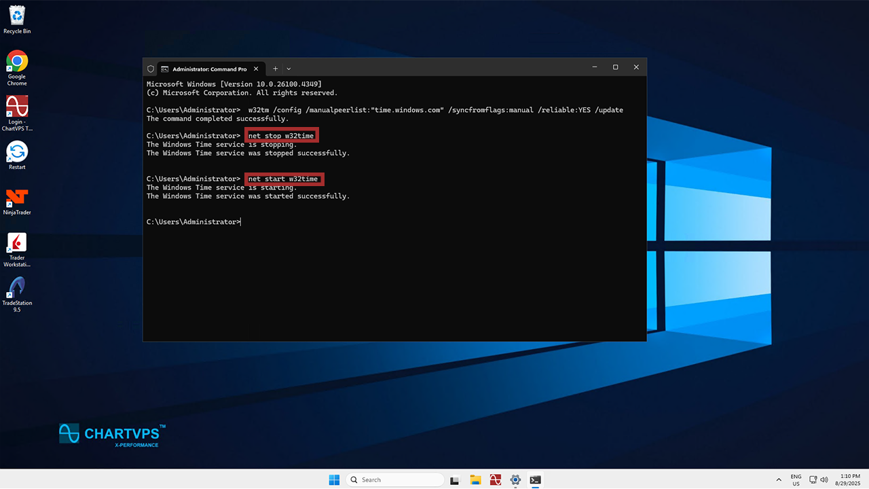Close the Administrator: Command Prompt tab
The image size is (869, 489).
coord(256,69)
